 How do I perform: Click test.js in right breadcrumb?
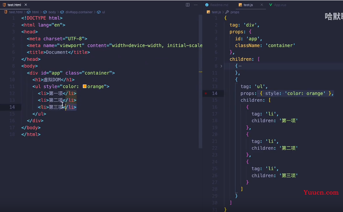point(216,12)
